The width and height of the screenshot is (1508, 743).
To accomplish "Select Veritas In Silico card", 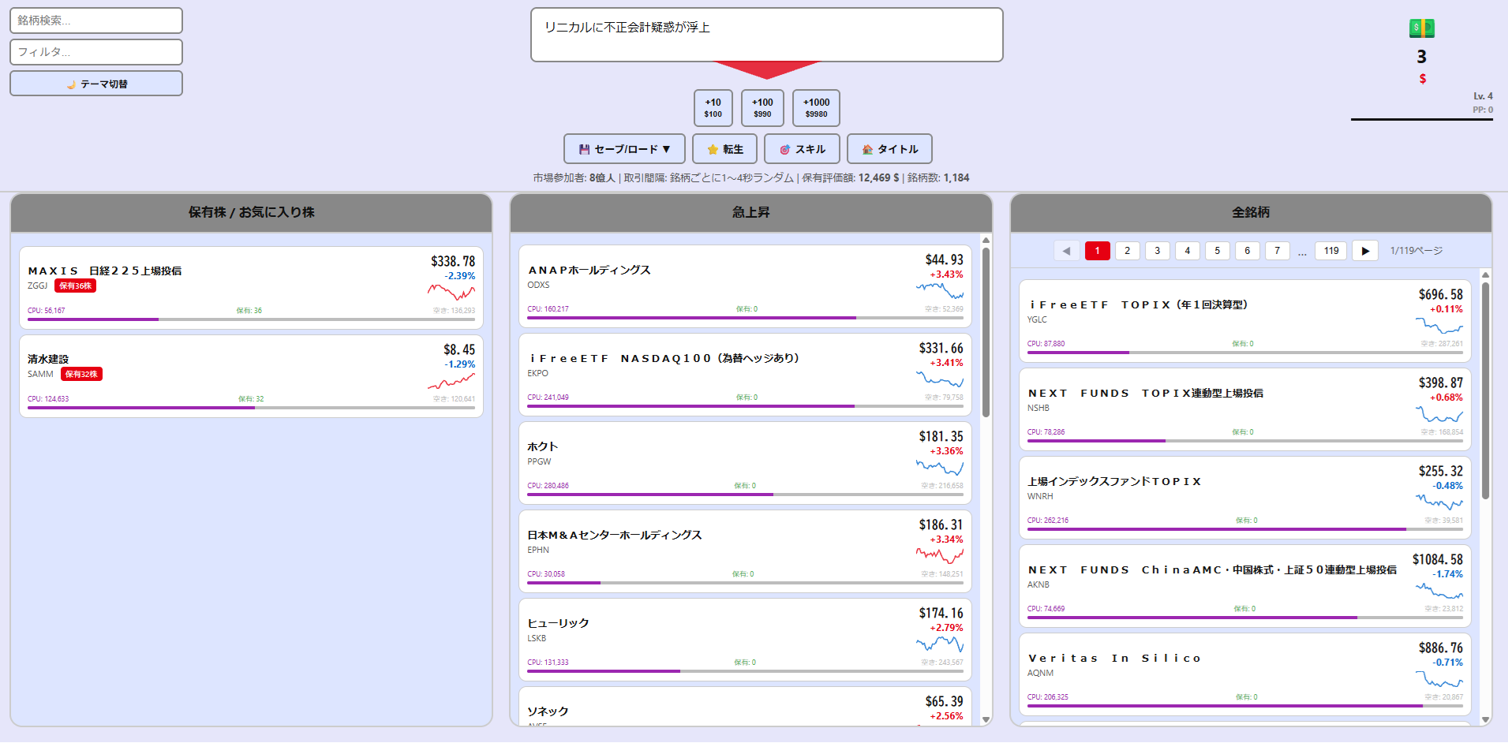I will coord(1245,674).
